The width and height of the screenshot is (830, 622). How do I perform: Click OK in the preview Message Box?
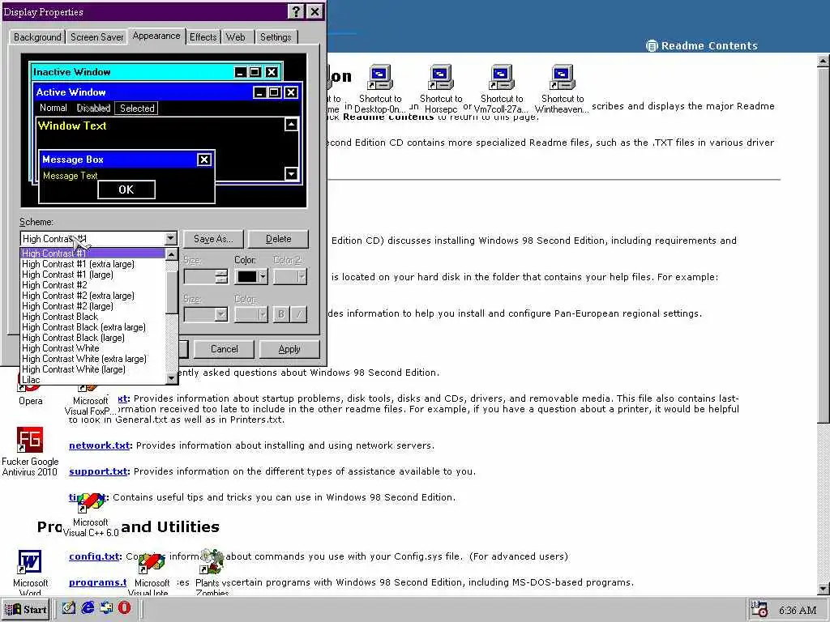click(x=126, y=190)
